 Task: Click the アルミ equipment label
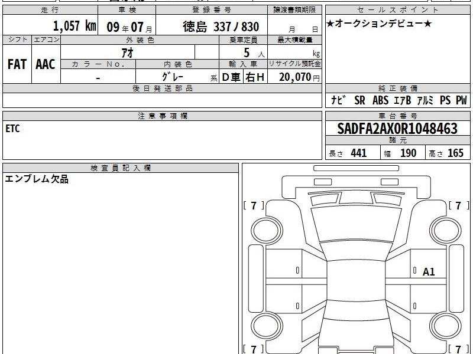coord(425,100)
